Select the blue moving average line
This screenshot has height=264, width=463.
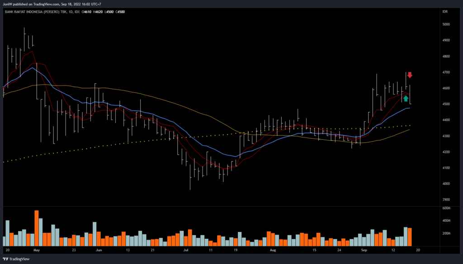pyautogui.click(x=203, y=147)
